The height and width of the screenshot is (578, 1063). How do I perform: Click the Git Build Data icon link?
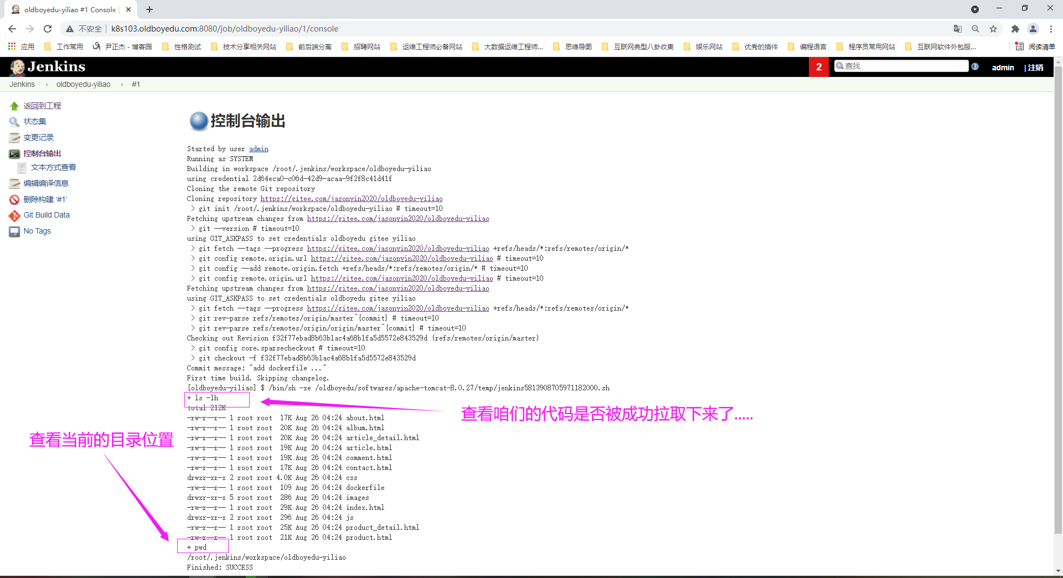14,215
